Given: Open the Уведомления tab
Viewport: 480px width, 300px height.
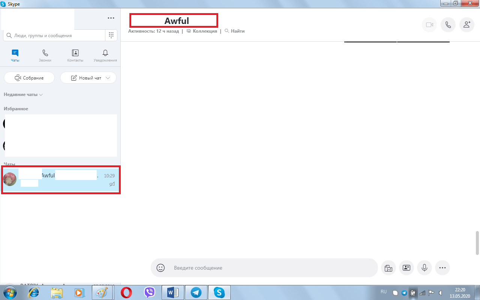Looking at the screenshot, I should 105,55.
